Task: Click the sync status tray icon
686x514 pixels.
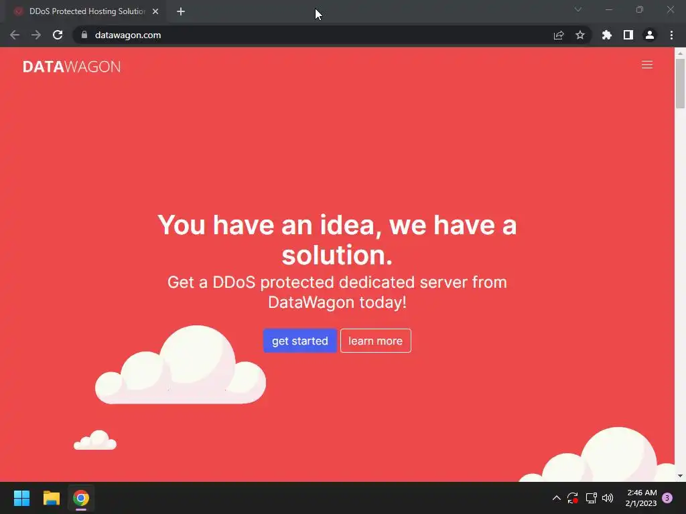Action: point(573,498)
